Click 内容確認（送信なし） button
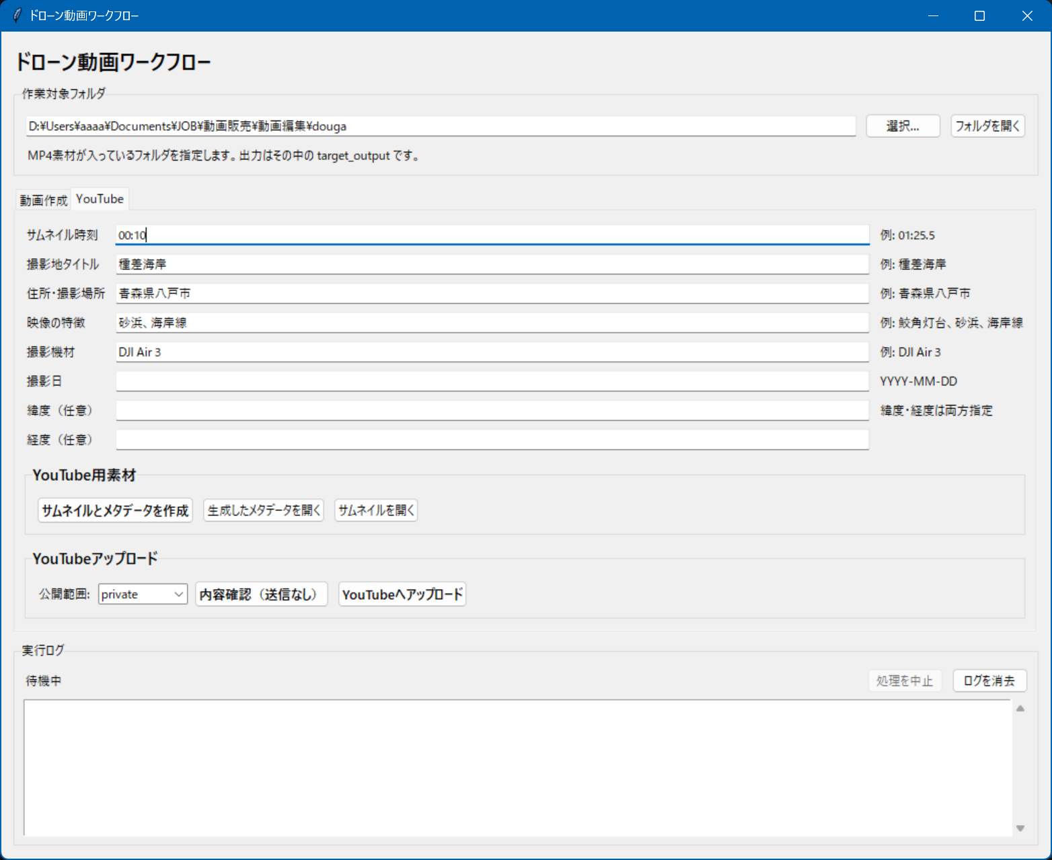The image size is (1052, 860). pos(261,594)
